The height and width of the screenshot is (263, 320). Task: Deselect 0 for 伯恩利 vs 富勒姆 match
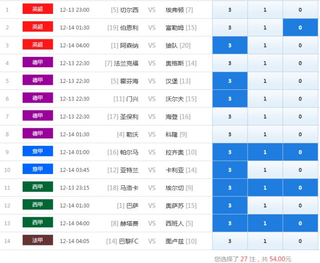click(x=300, y=28)
